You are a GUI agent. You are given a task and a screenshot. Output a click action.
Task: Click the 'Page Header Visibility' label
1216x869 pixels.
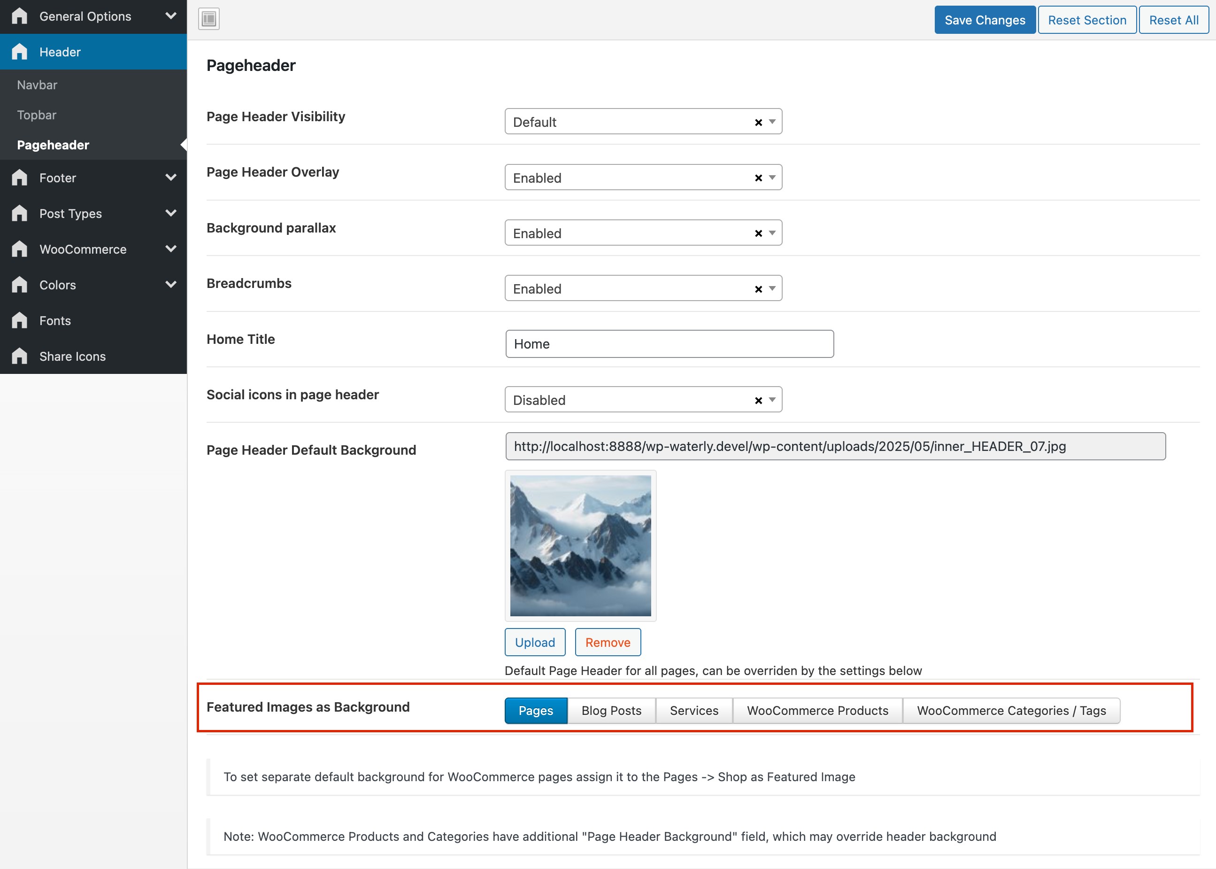click(x=276, y=116)
